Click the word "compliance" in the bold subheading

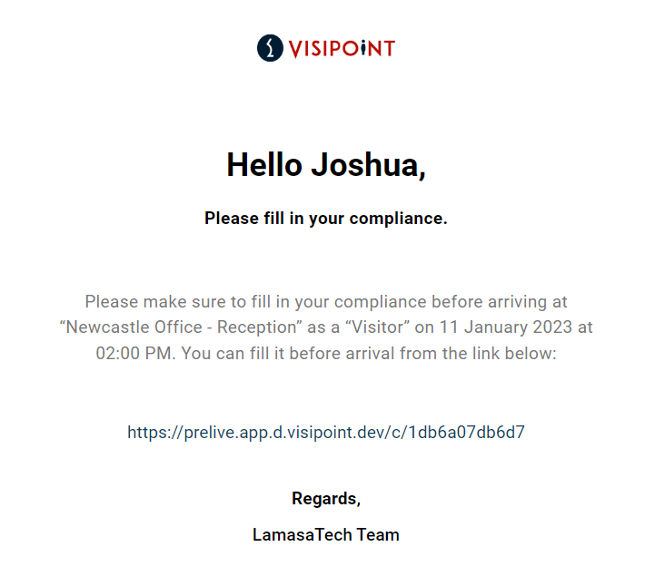pyautogui.click(x=398, y=219)
